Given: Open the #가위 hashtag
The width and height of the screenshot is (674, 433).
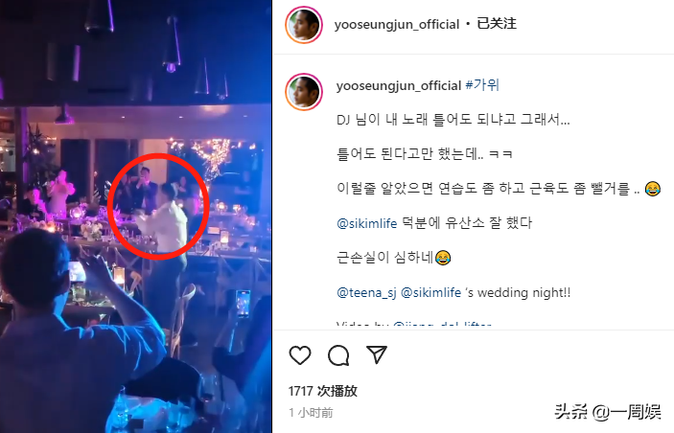Looking at the screenshot, I should 482,85.
